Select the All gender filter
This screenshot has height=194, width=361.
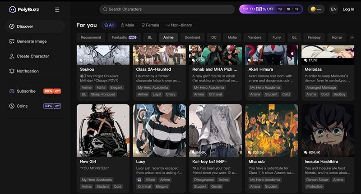pos(109,25)
